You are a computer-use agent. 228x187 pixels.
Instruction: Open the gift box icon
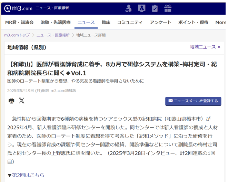click(x=168, y=8)
